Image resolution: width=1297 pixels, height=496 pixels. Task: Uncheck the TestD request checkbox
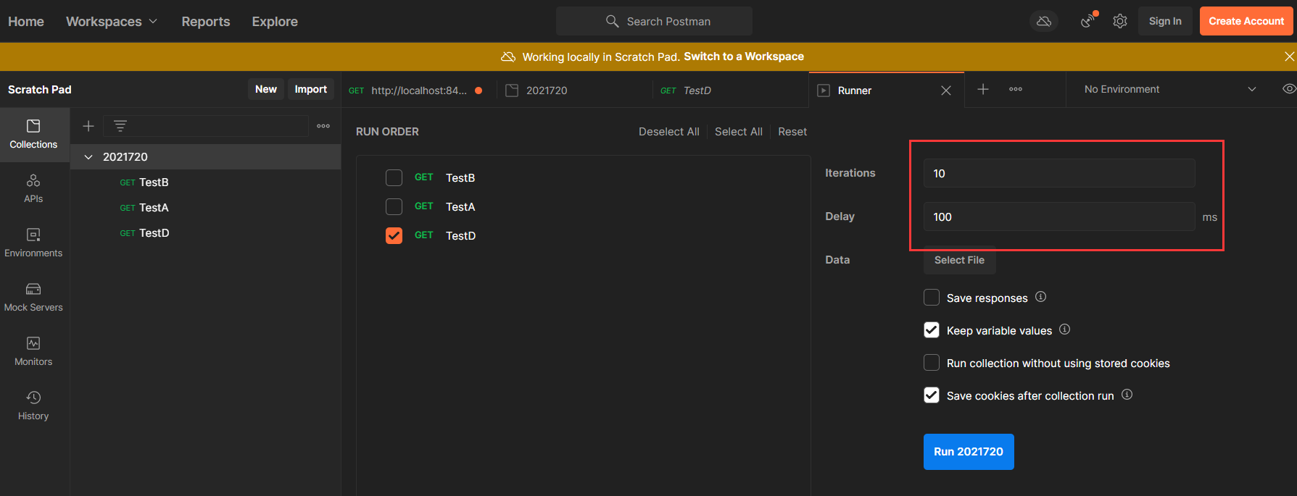coord(394,235)
